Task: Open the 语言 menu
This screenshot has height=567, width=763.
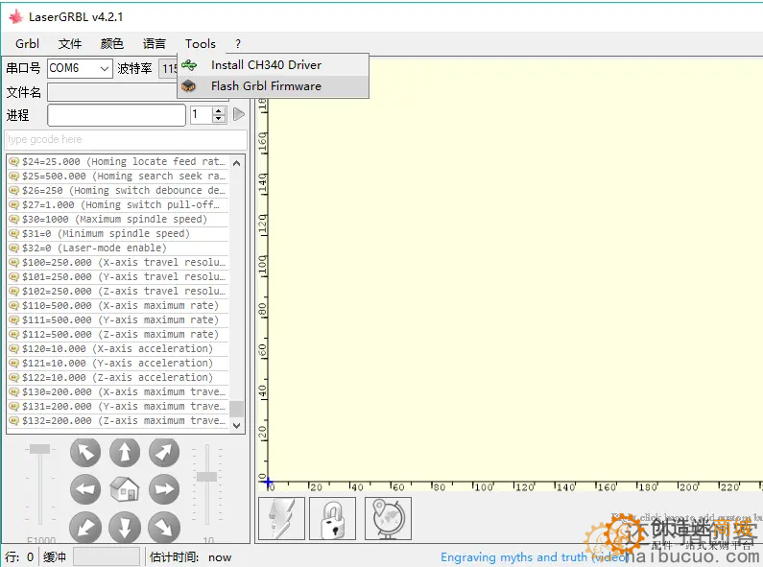Action: tap(155, 44)
